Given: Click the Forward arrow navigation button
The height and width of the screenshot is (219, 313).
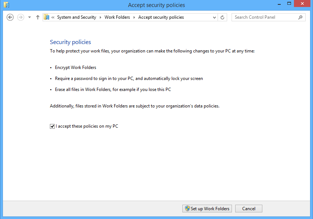Looking at the screenshot, I should click(21, 17).
